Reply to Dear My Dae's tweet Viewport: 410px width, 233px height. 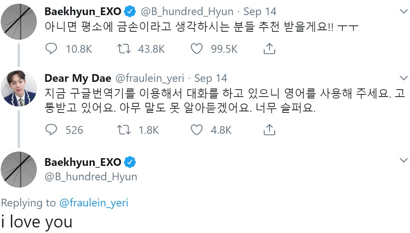pyautogui.click(x=50, y=130)
